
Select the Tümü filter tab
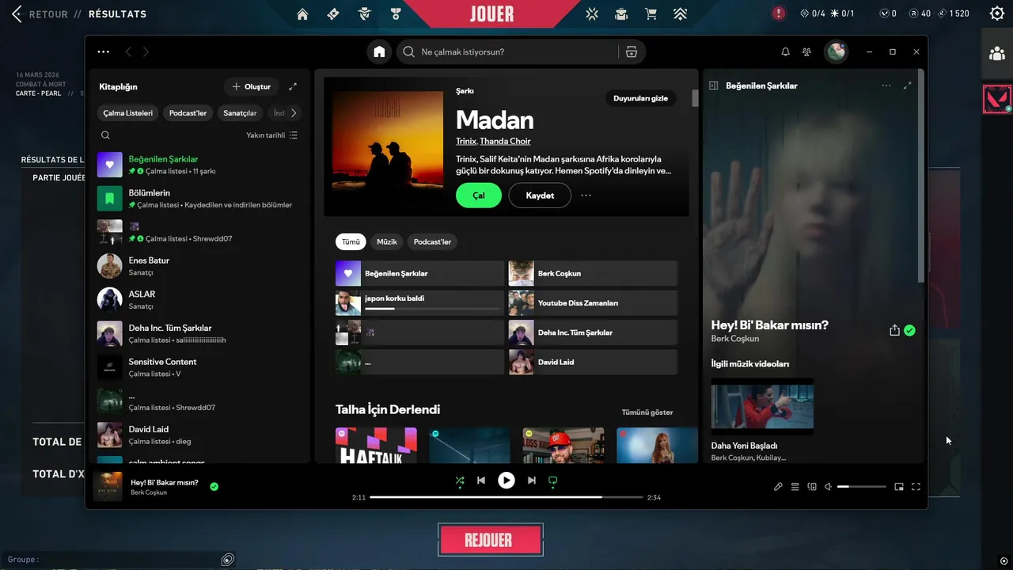click(x=351, y=241)
